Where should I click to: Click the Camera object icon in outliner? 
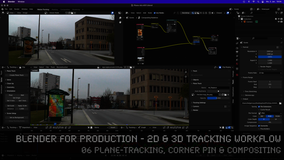coord(244,22)
